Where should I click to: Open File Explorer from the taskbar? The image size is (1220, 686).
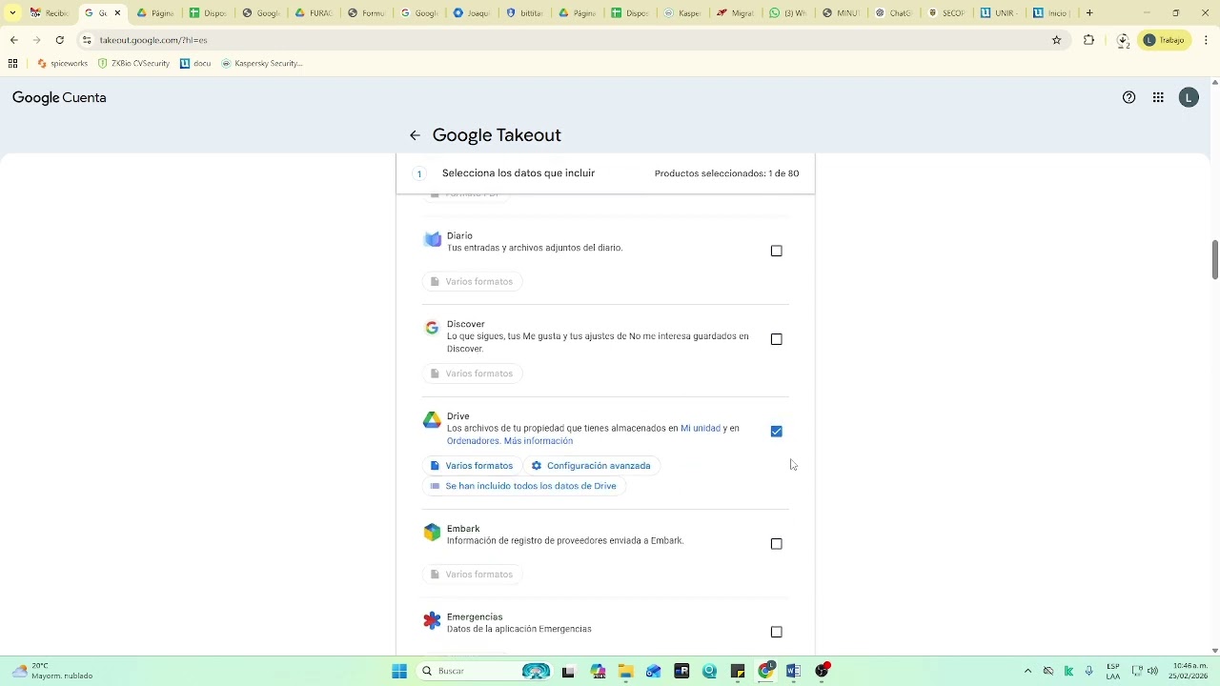click(x=625, y=671)
